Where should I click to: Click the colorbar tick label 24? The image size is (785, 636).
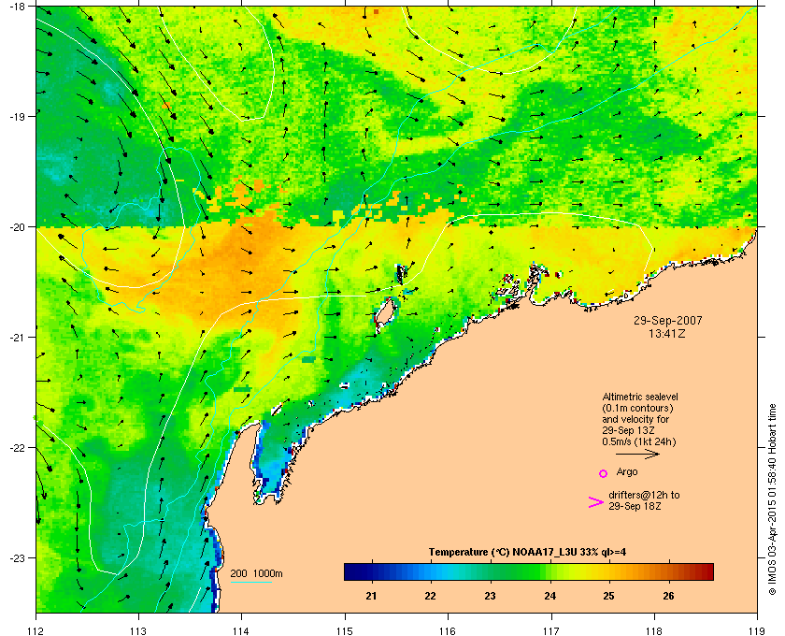pyautogui.click(x=549, y=596)
